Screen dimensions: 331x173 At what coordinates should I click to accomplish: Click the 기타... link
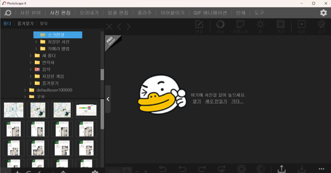coord(237,101)
